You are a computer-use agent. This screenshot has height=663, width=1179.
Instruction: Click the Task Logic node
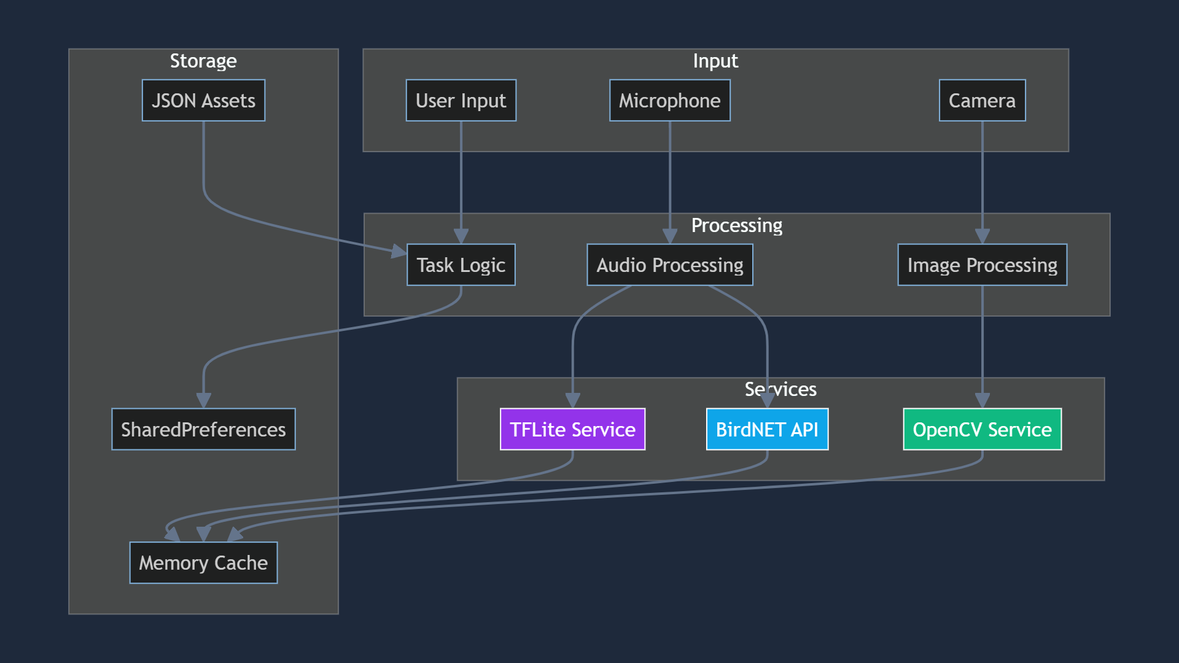[x=461, y=265]
